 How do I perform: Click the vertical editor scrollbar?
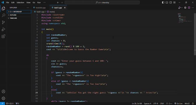click(195, 34)
